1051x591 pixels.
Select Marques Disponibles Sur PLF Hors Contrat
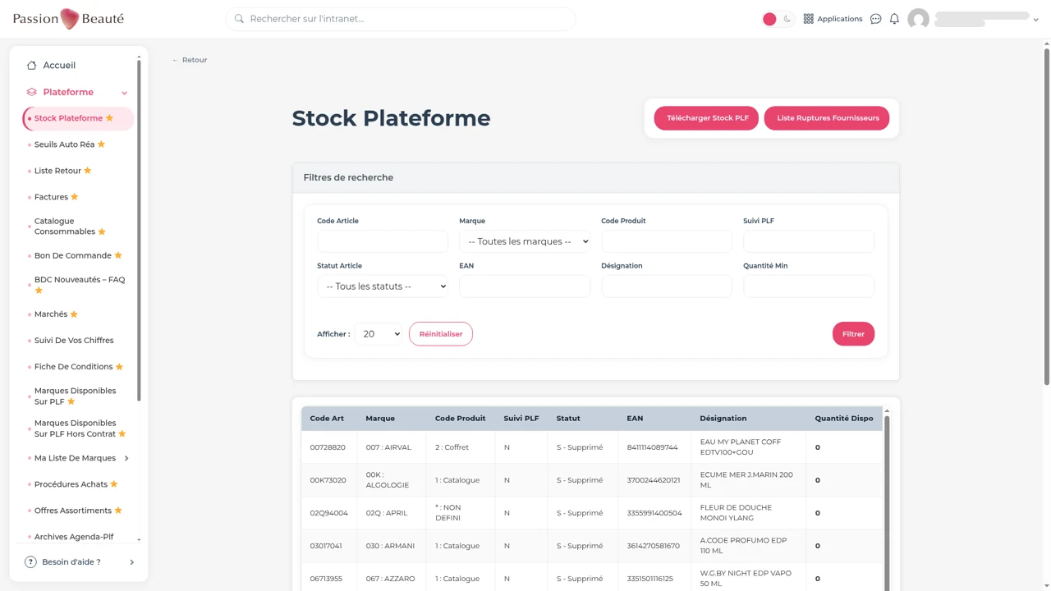80,428
